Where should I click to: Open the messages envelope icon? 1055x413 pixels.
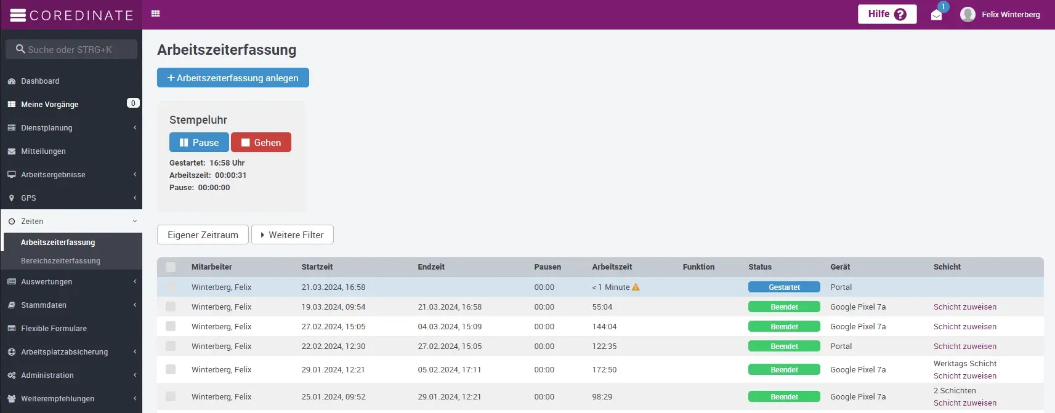(936, 15)
